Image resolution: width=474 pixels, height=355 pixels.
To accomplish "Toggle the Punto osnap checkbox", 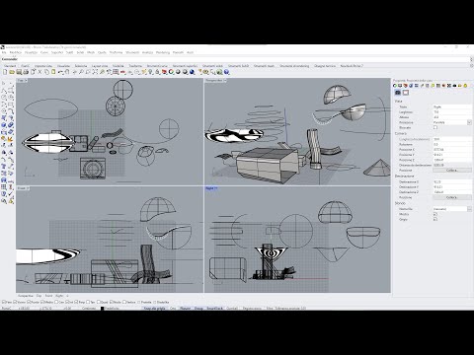I will click(x=29, y=302).
